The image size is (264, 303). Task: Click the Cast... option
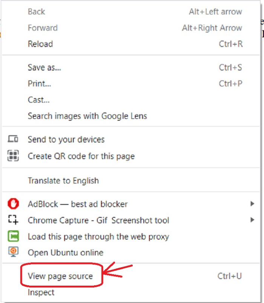tap(38, 100)
